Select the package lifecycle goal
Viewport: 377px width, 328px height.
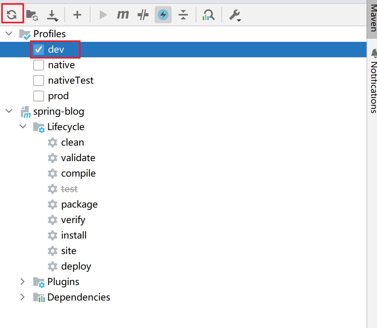coord(79,205)
